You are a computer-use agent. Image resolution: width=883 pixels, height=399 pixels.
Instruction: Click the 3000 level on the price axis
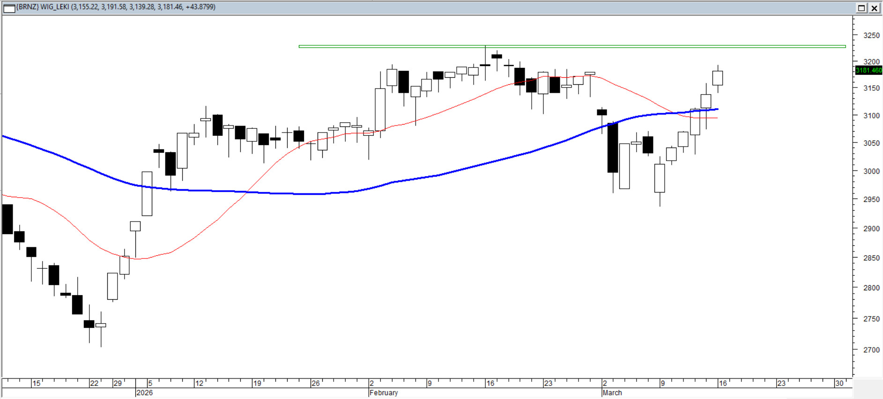[871, 171]
